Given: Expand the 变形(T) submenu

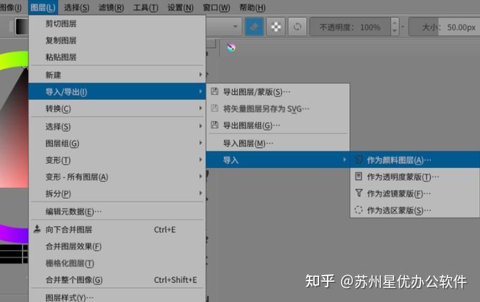Looking at the screenshot, I should tap(117, 160).
